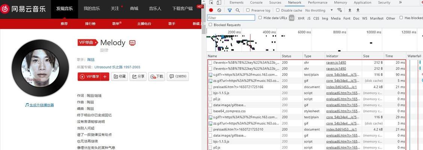Open the No throttling dropdown
Viewport: 423px width, 150px height.
tap(319, 10)
